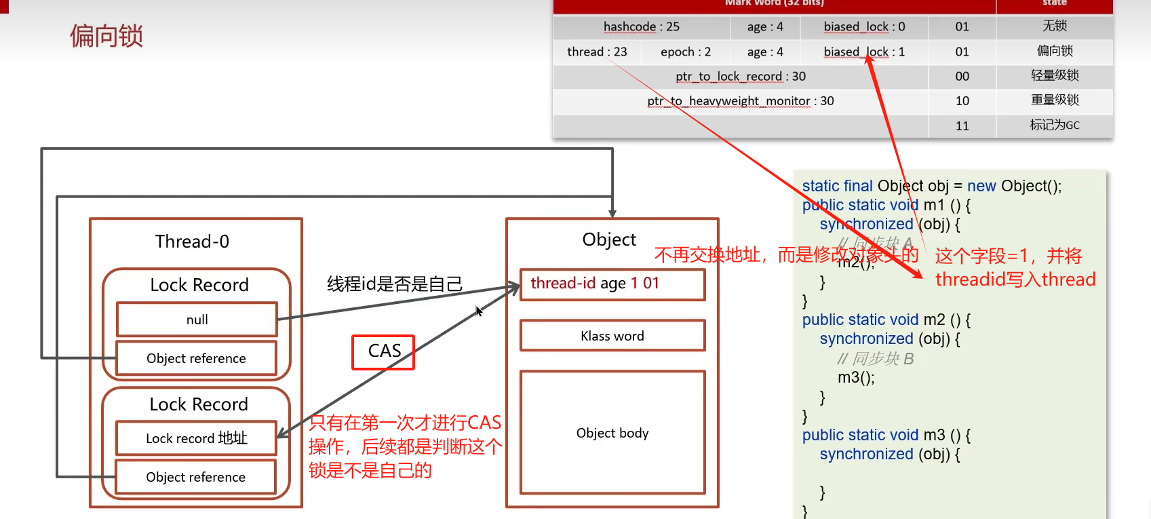
Task: Select the red text threadid写入thread
Action: [x=1015, y=280]
